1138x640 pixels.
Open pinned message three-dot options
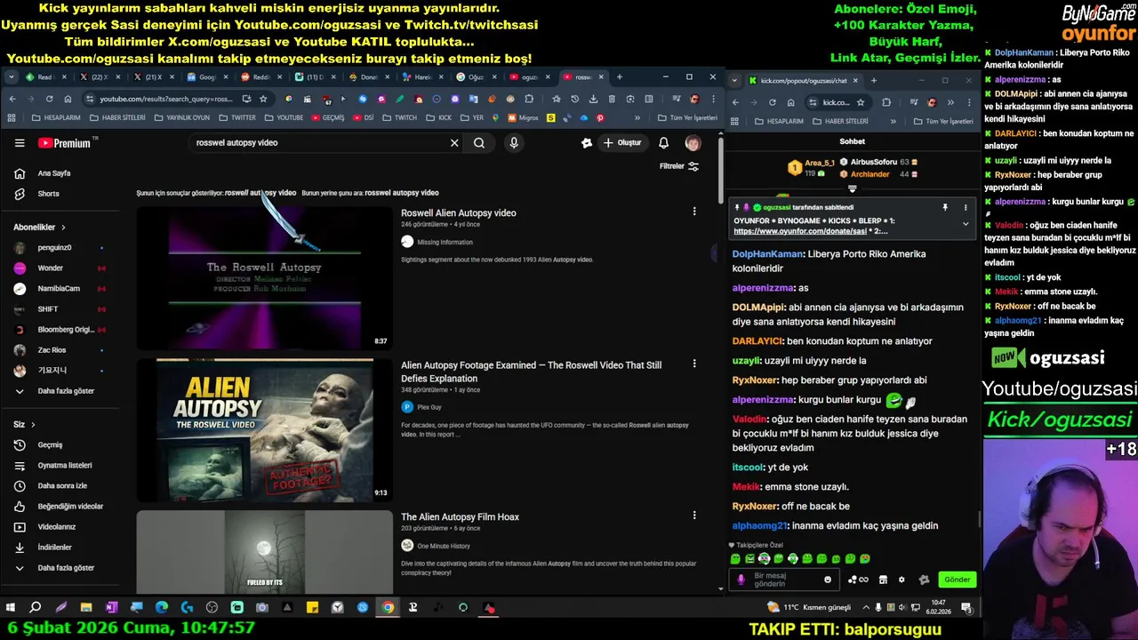966,207
